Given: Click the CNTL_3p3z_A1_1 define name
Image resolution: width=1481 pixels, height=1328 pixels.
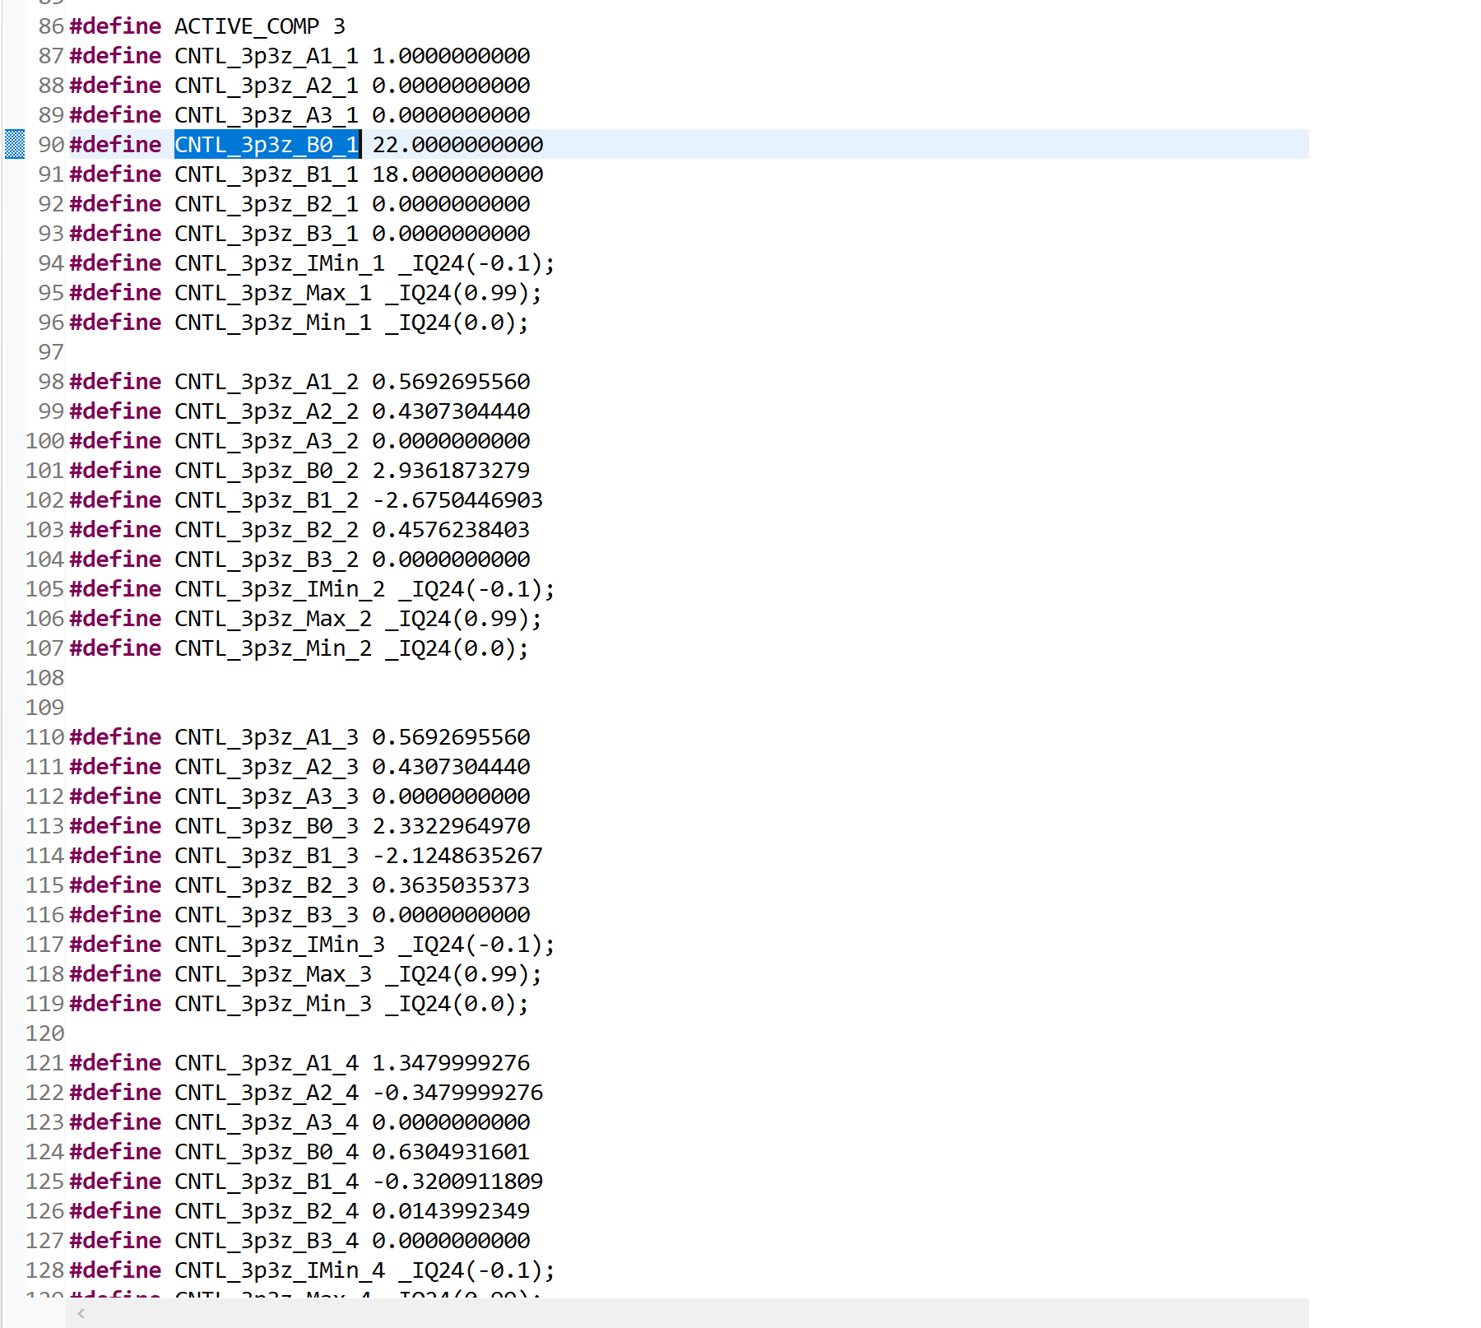Looking at the screenshot, I should pos(267,56).
